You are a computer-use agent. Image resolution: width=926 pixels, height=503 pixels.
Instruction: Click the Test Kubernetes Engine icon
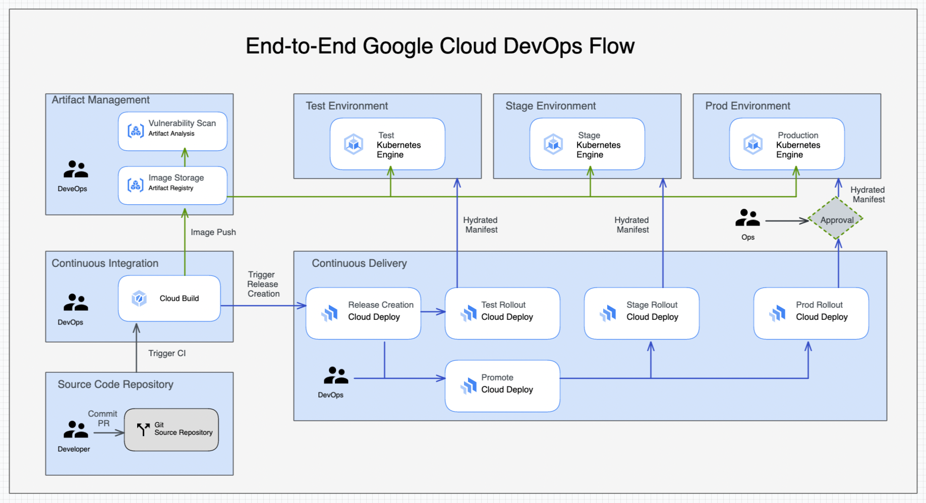click(x=353, y=144)
